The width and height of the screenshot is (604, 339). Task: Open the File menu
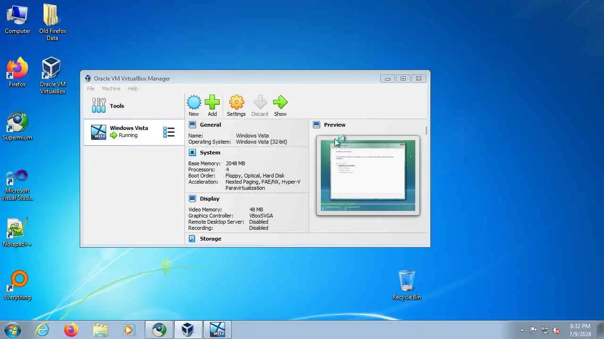pyautogui.click(x=91, y=89)
